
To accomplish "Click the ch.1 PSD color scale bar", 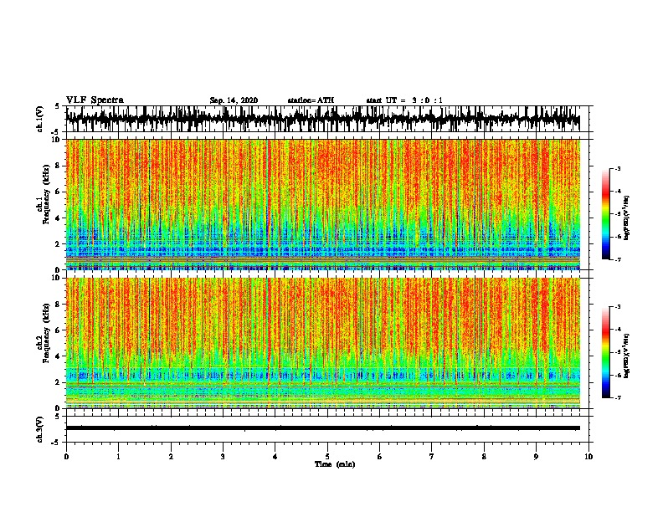I will click(605, 214).
